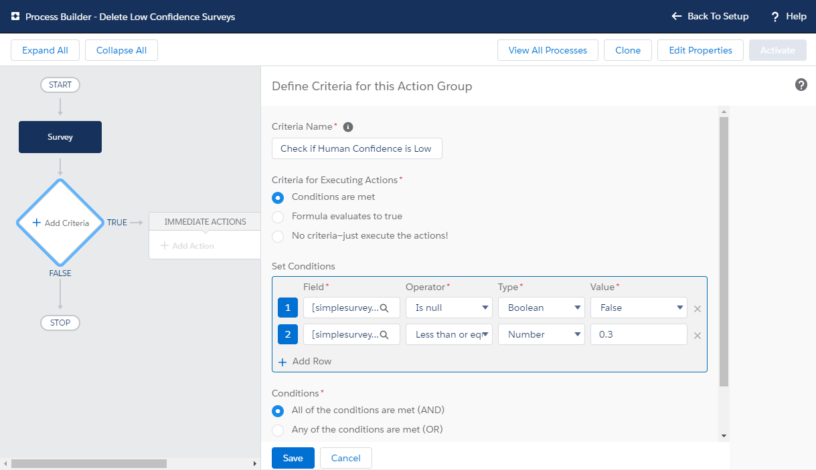Image resolution: width=816 pixels, height=470 pixels.
Task: Select the Survey object node
Action: 60,137
